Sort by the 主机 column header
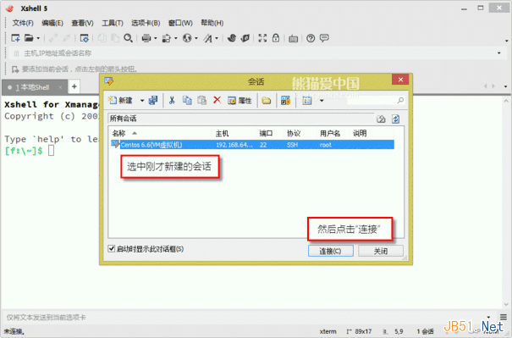This screenshot has height=338, width=512. 234,133
